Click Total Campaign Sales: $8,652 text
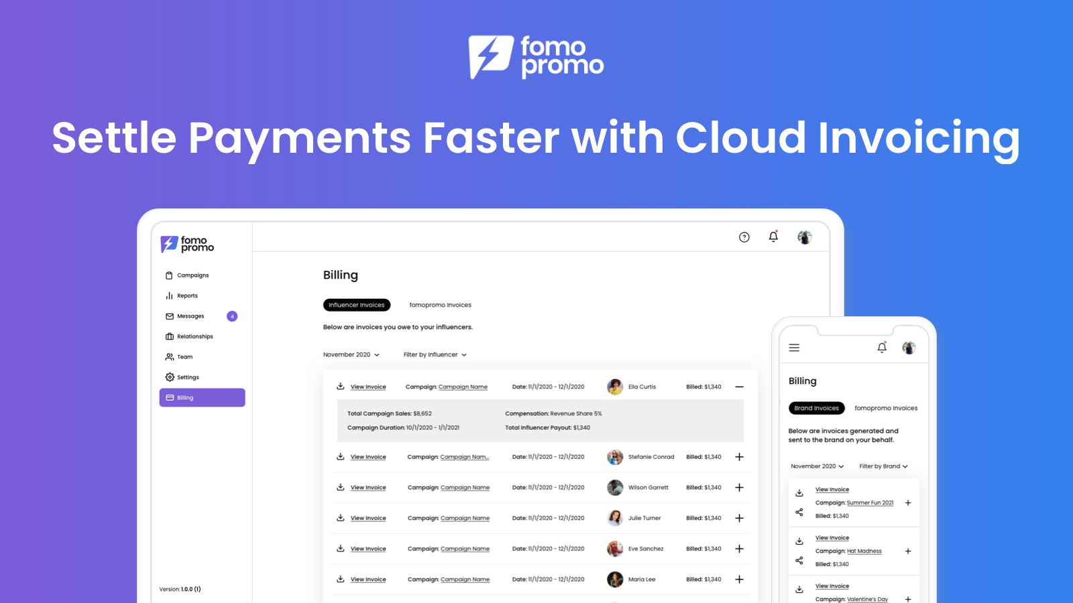 (390, 413)
